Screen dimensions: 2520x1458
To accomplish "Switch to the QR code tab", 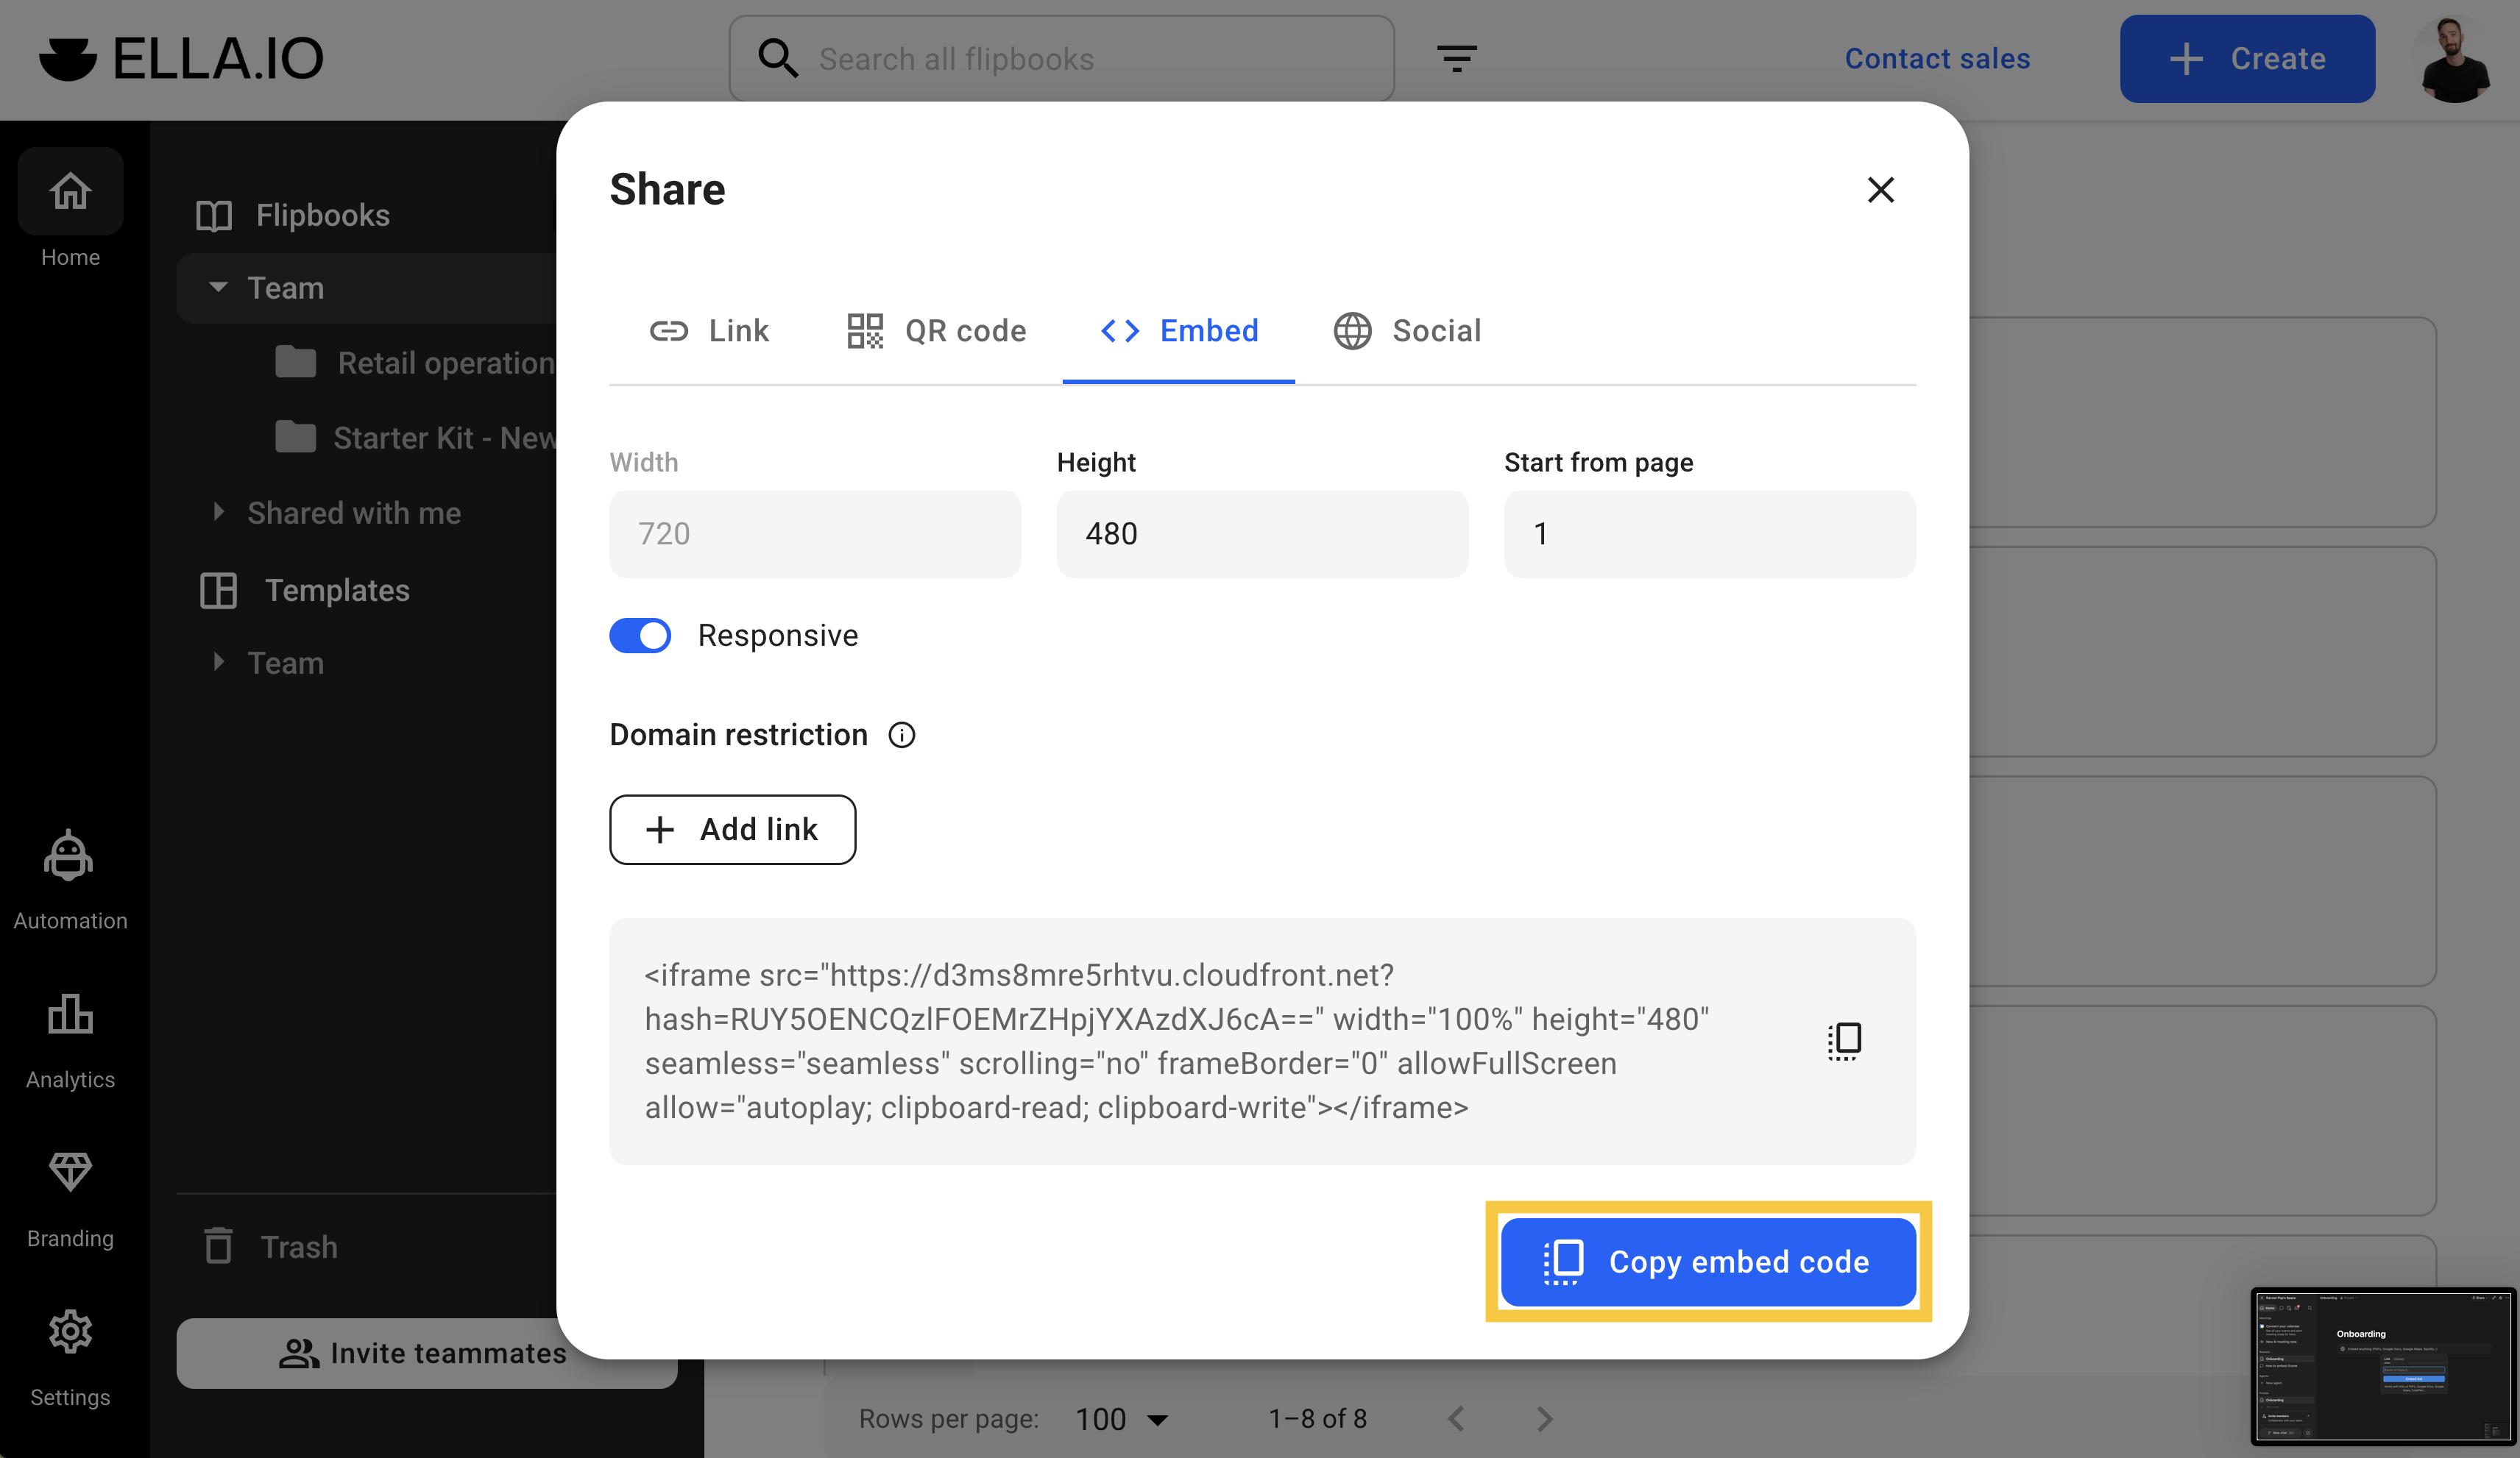I will point(936,331).
